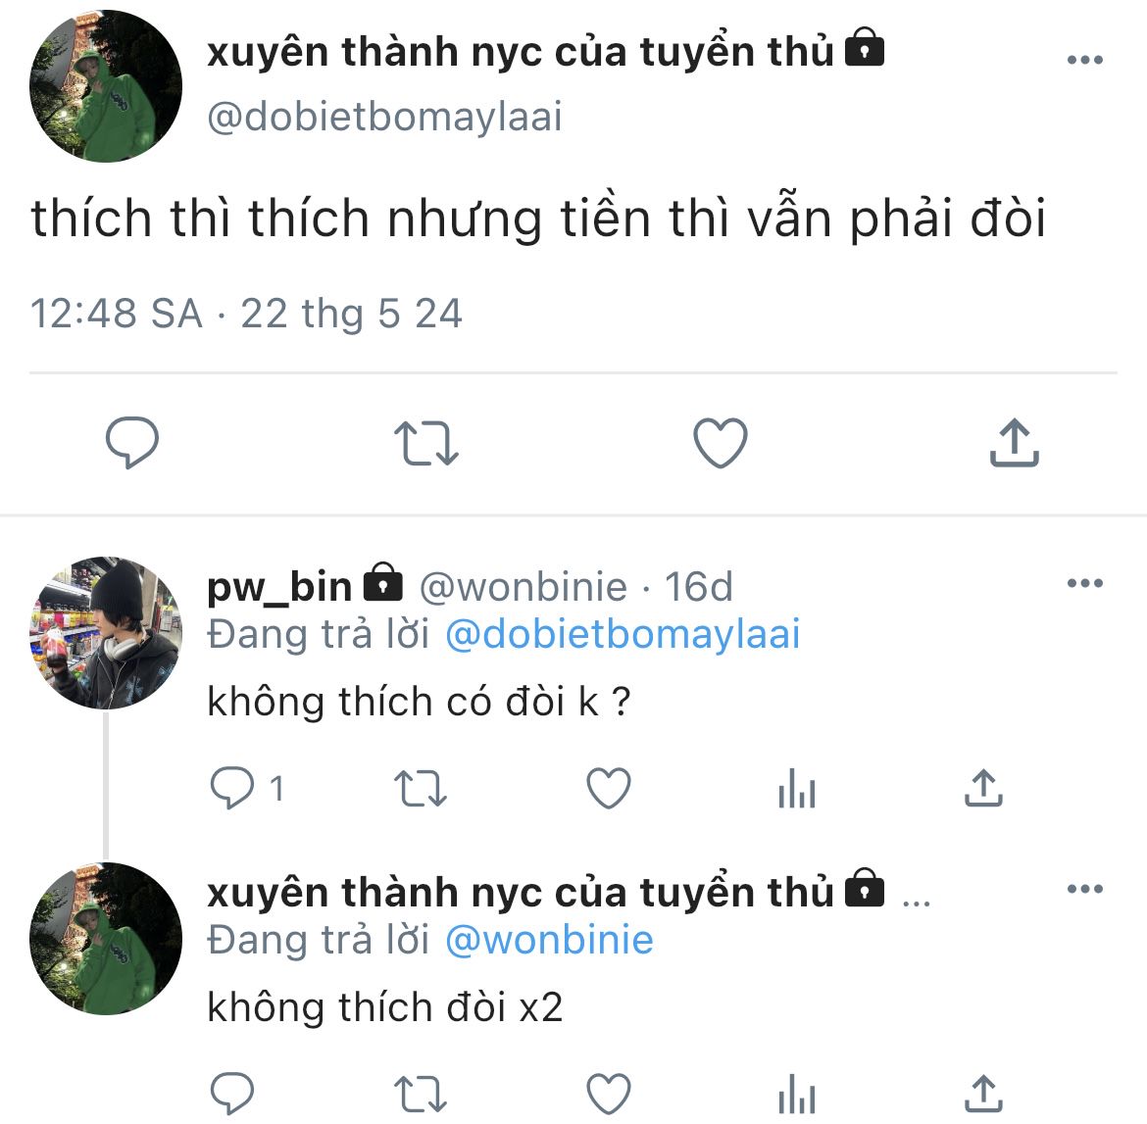
Task: Open more options for the main tweet
Action: point(1085,60)
